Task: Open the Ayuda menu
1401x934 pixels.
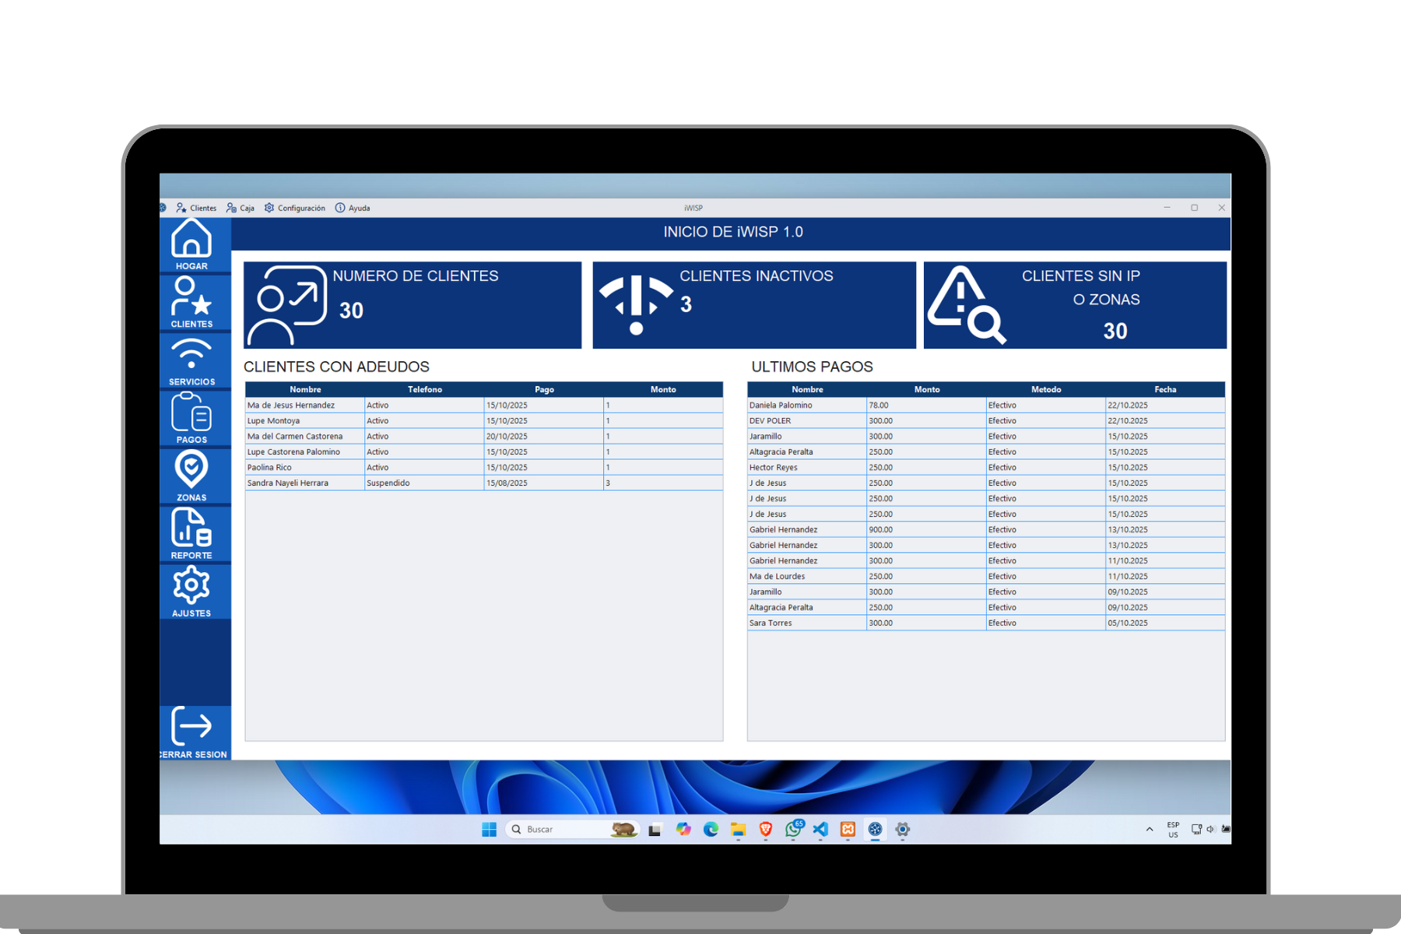Action: (353, 208)
